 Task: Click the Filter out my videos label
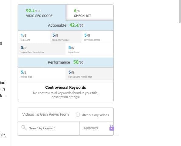pos(95,115)
